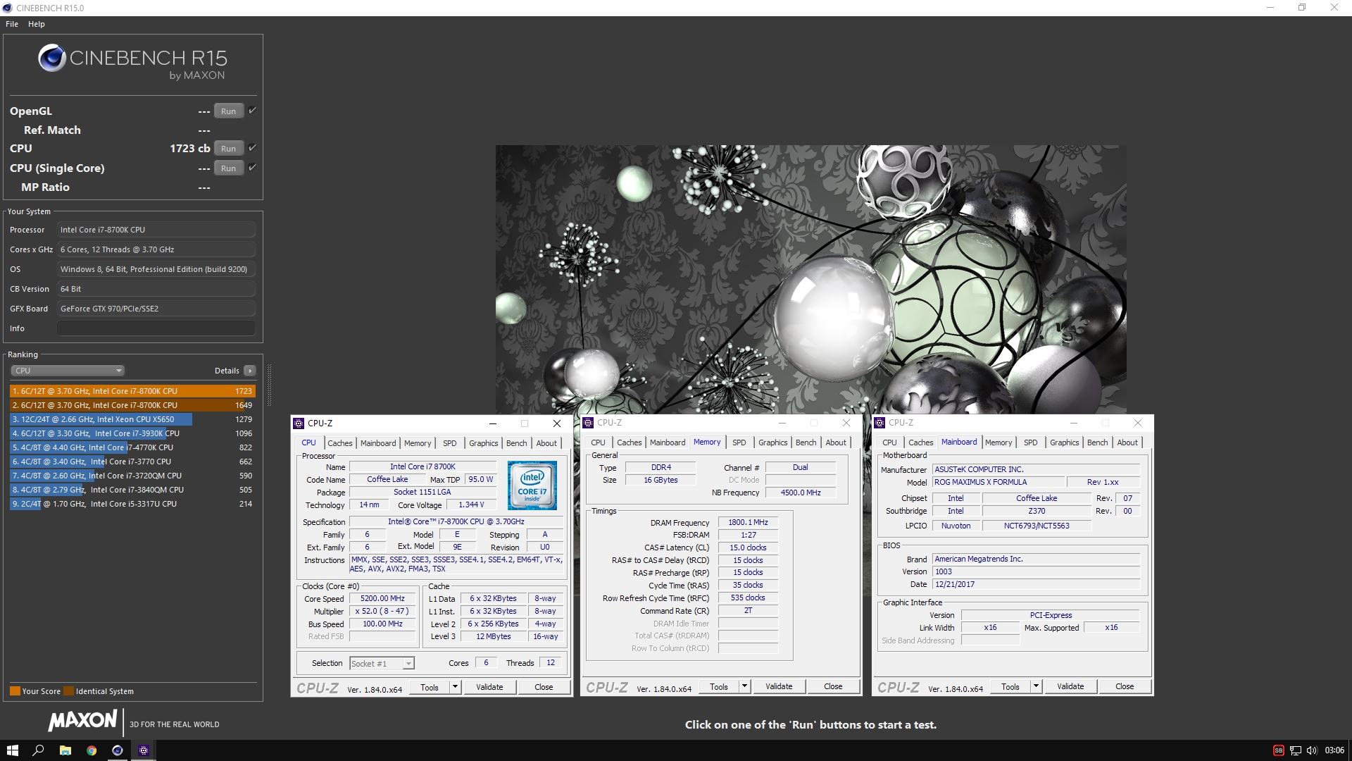Open Chrome from the taskbar

(x=92, y=750)
